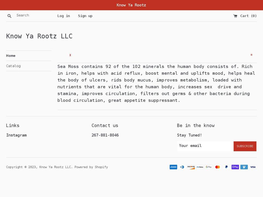
Task: Click the Sign up link
Action: tap(85, 16)
